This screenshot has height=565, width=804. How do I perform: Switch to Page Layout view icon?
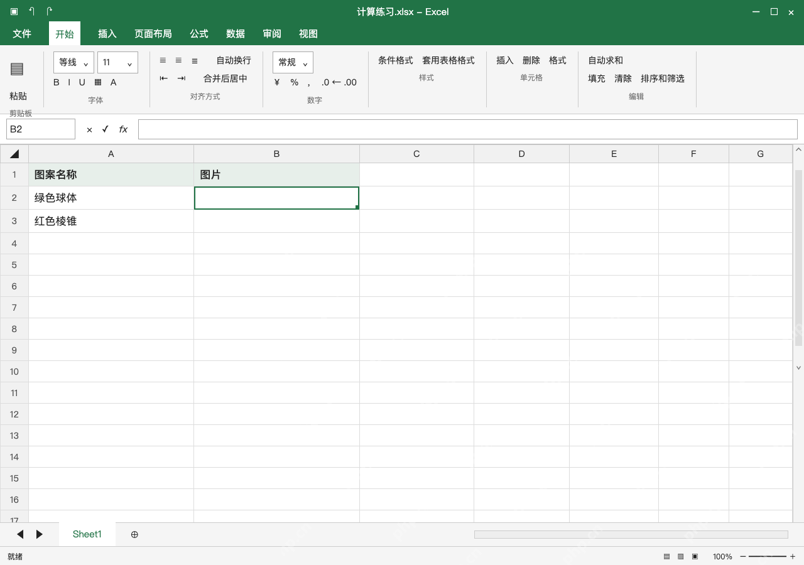click(x=680, y=556)
